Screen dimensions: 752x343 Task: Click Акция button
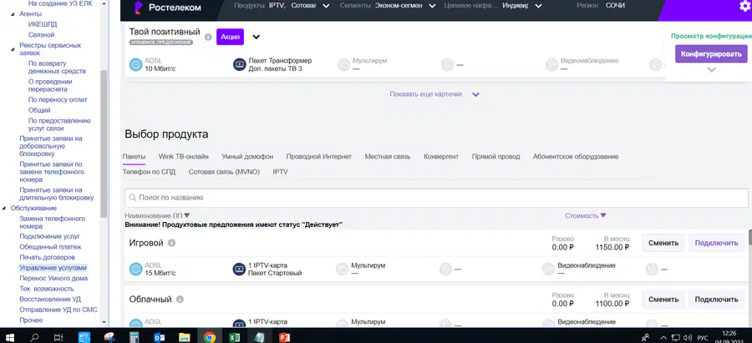231,37
